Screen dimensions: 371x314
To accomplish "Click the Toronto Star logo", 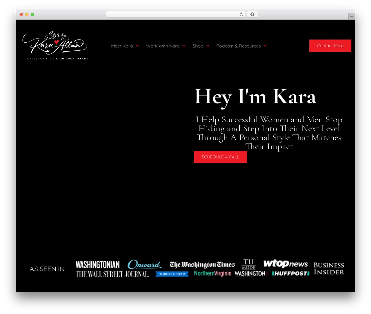I will click(172, 274).
